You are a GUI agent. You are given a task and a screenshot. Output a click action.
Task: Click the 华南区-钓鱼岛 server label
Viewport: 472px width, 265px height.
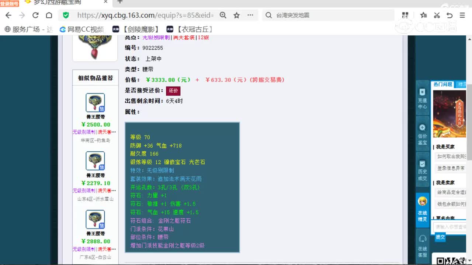[x=96, y=141]
